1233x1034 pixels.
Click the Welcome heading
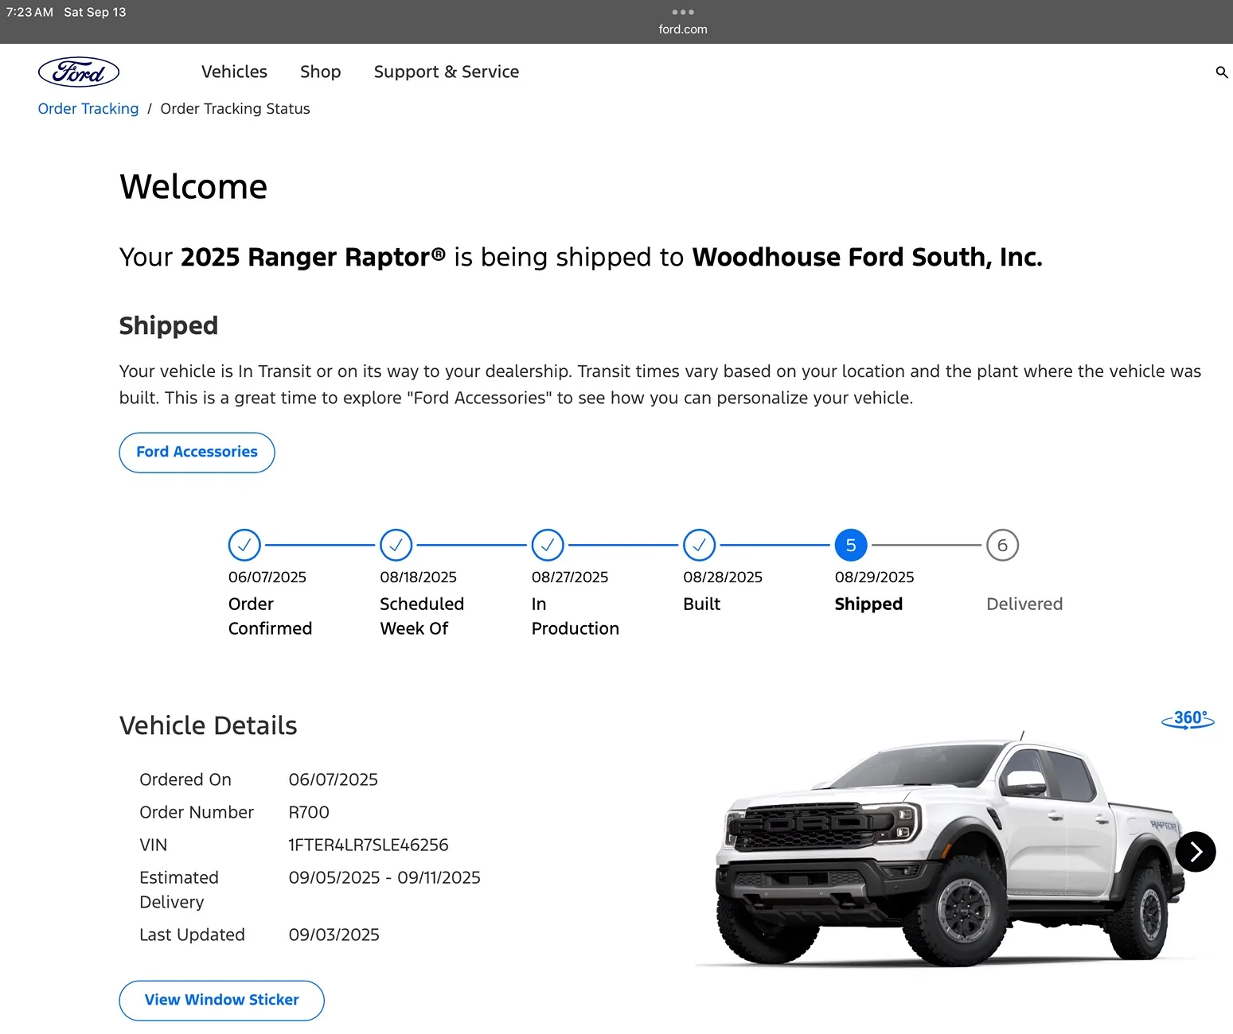click(193, 187)
